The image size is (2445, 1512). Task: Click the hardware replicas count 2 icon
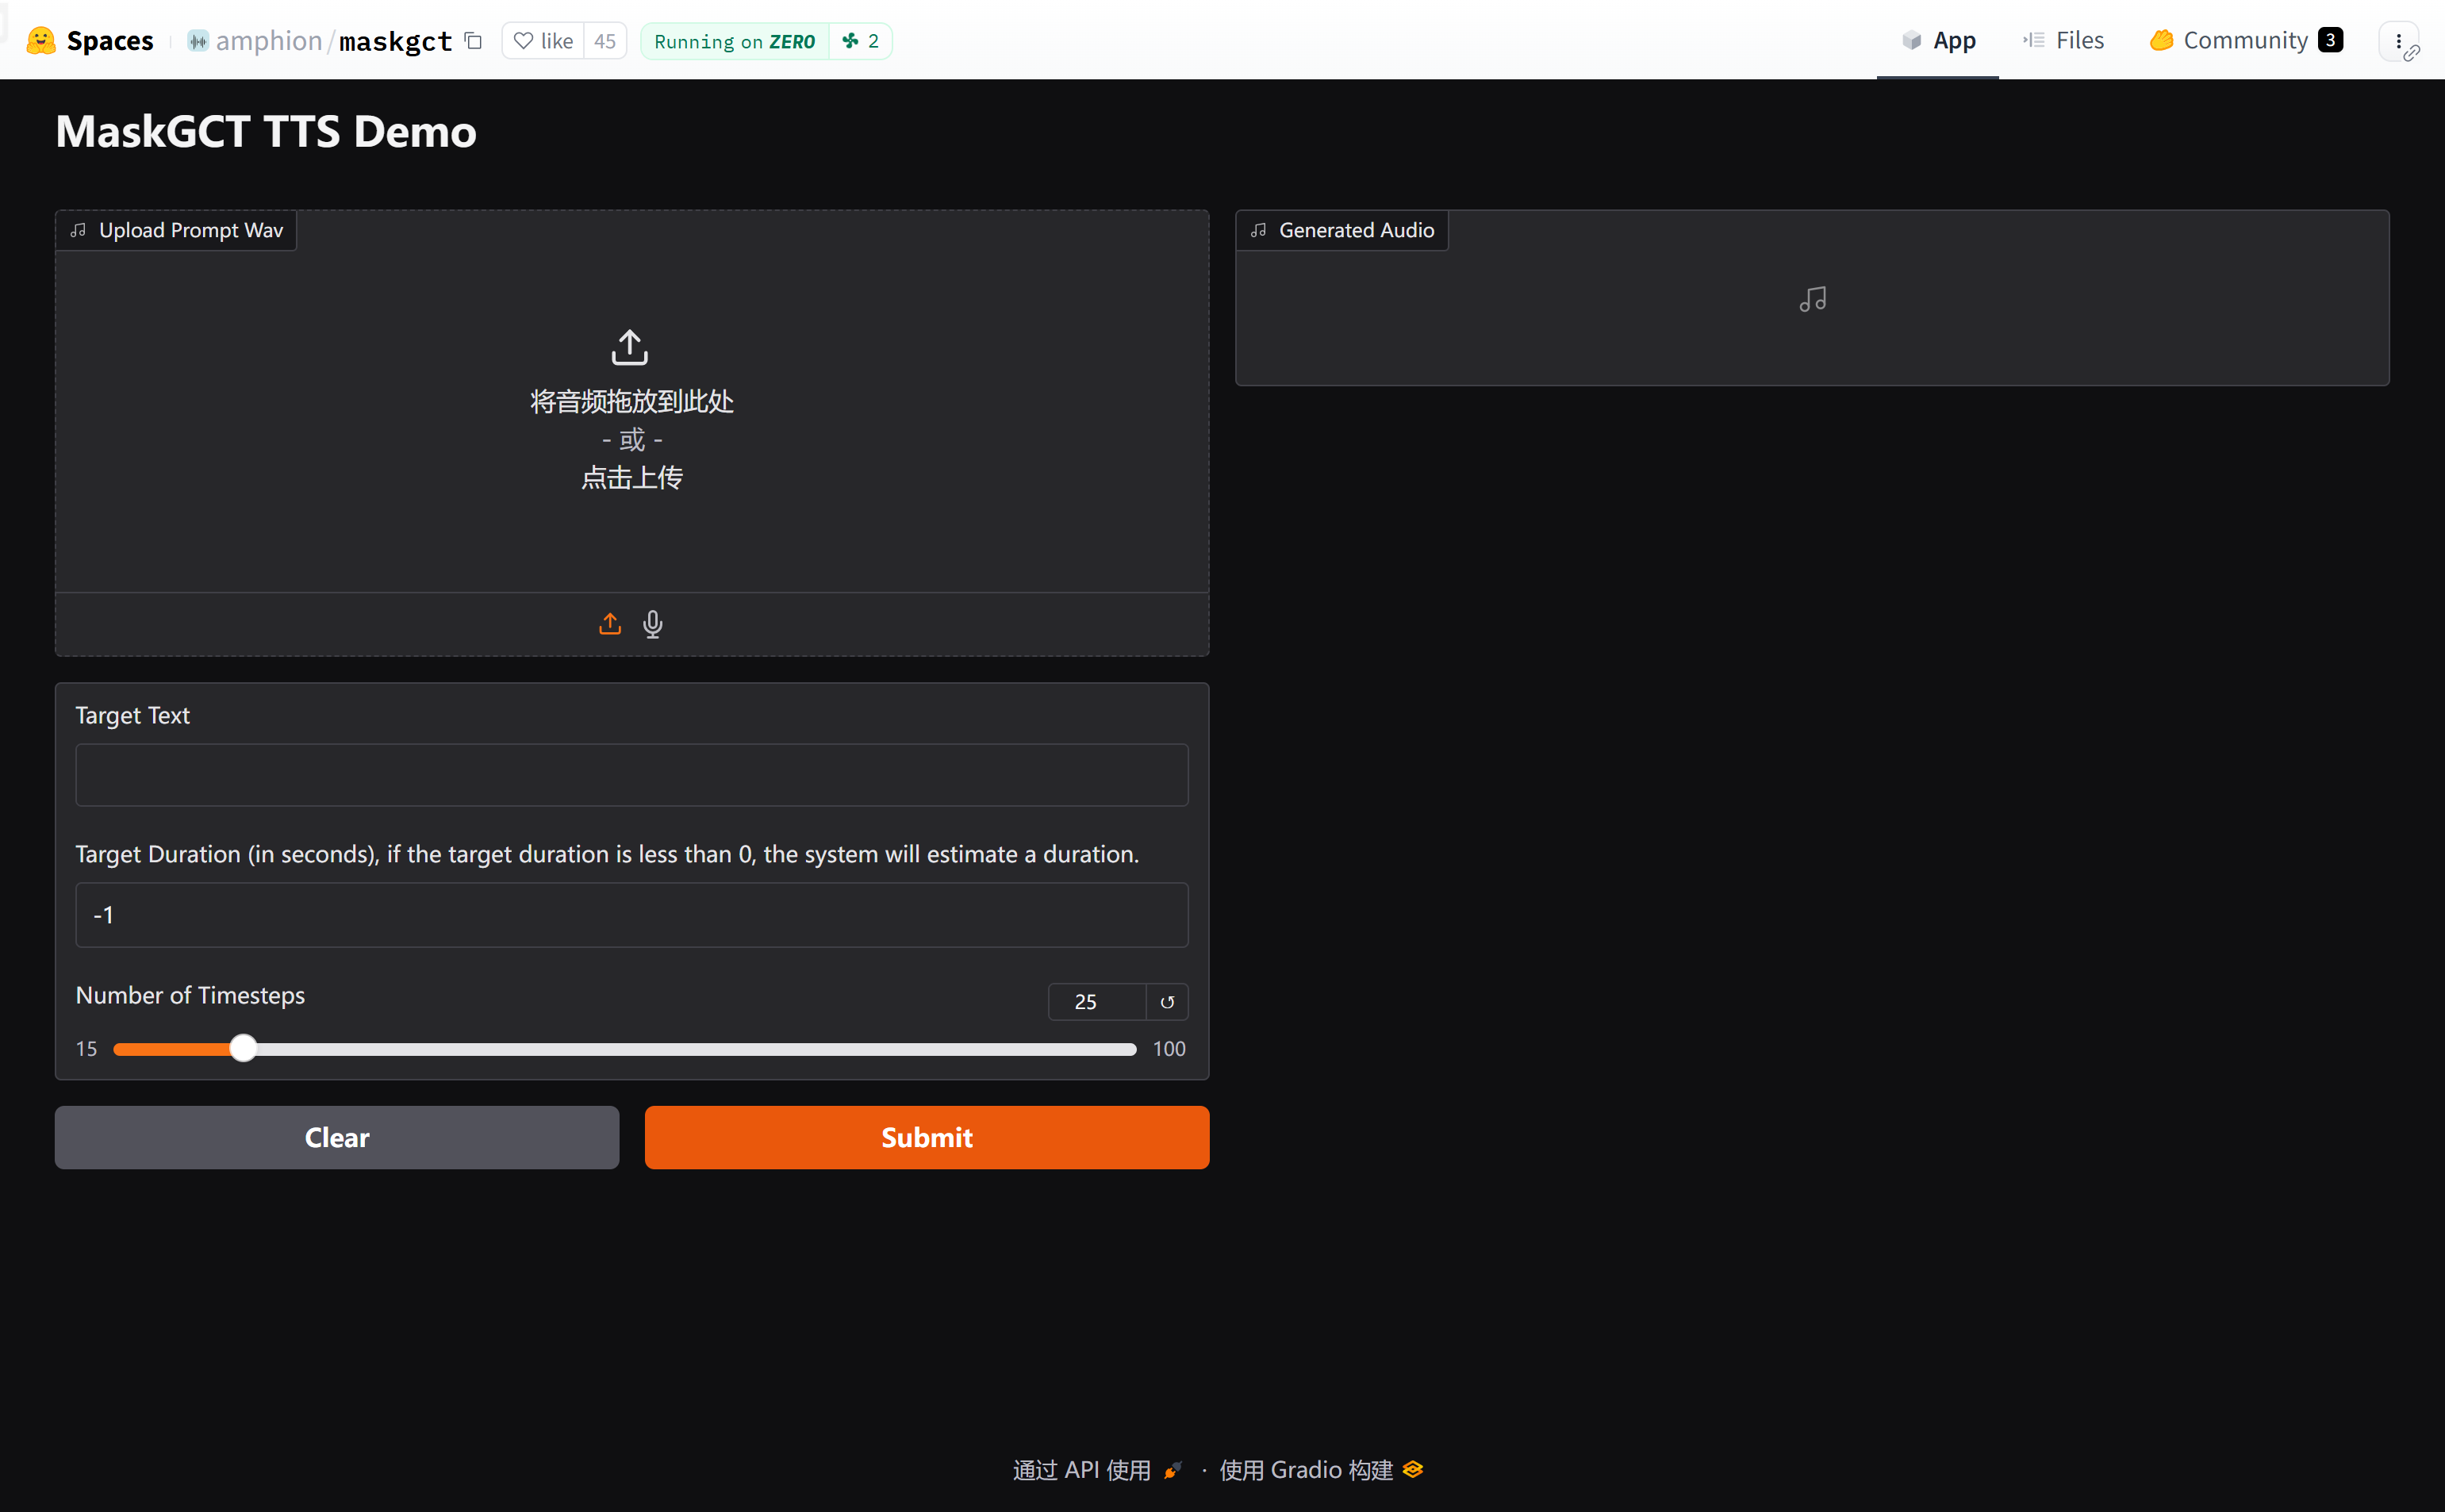(x=861, y=41)
